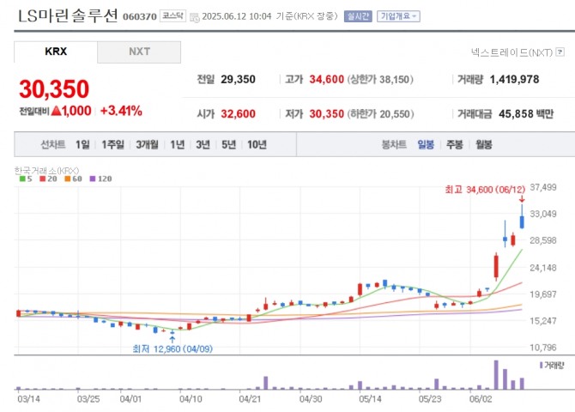Select the 1일 line chart period
Viewport: 575px width, 412px height.
[82, 144]
